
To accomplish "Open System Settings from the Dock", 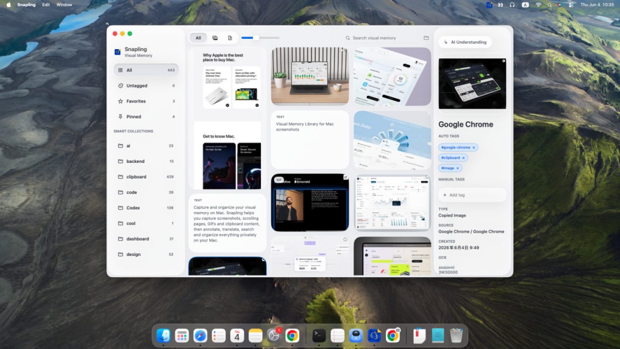I will pos(274,336).
